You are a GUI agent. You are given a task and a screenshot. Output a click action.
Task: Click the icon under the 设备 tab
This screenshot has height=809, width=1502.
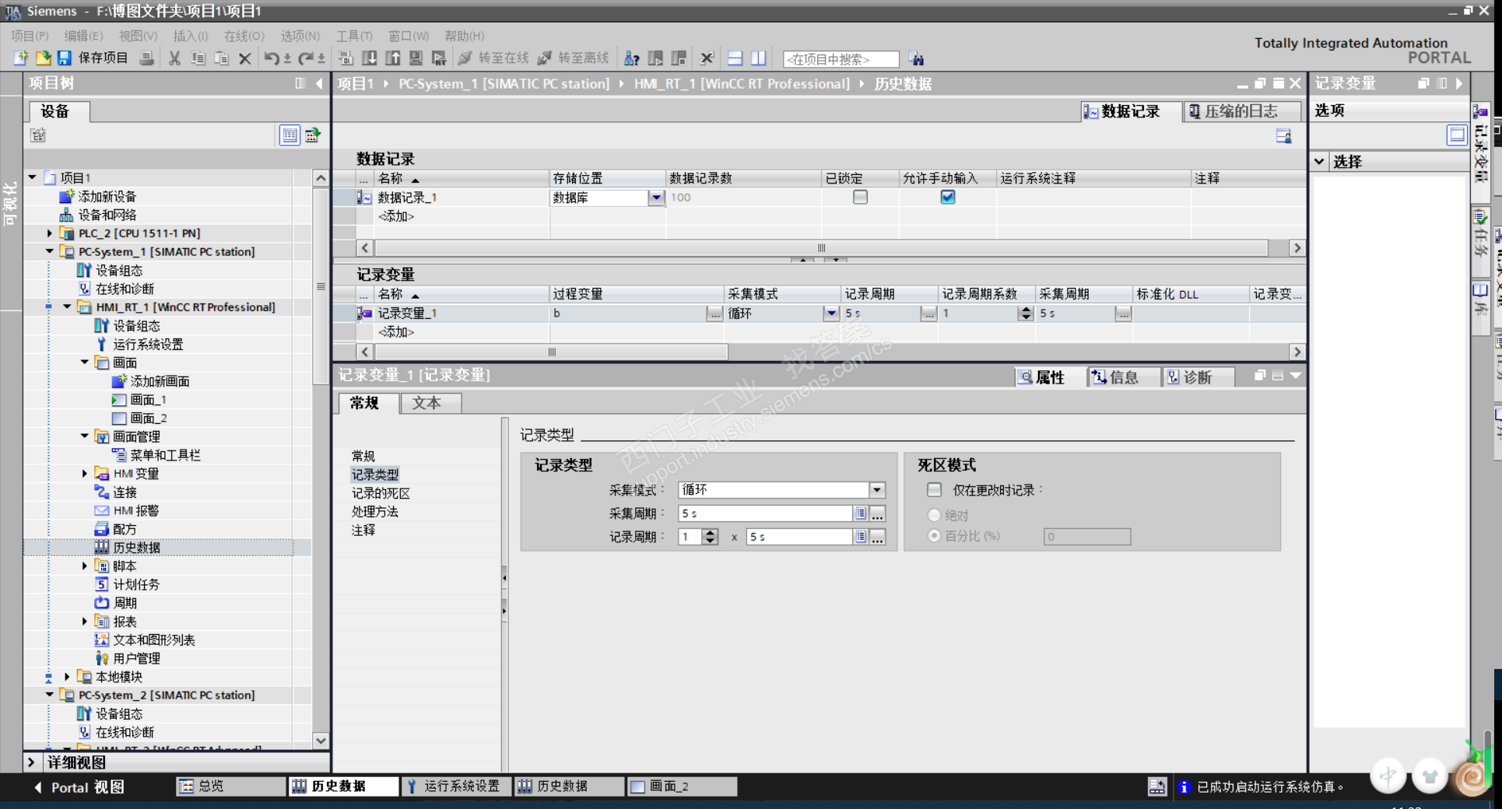click(x=38, y=135)
